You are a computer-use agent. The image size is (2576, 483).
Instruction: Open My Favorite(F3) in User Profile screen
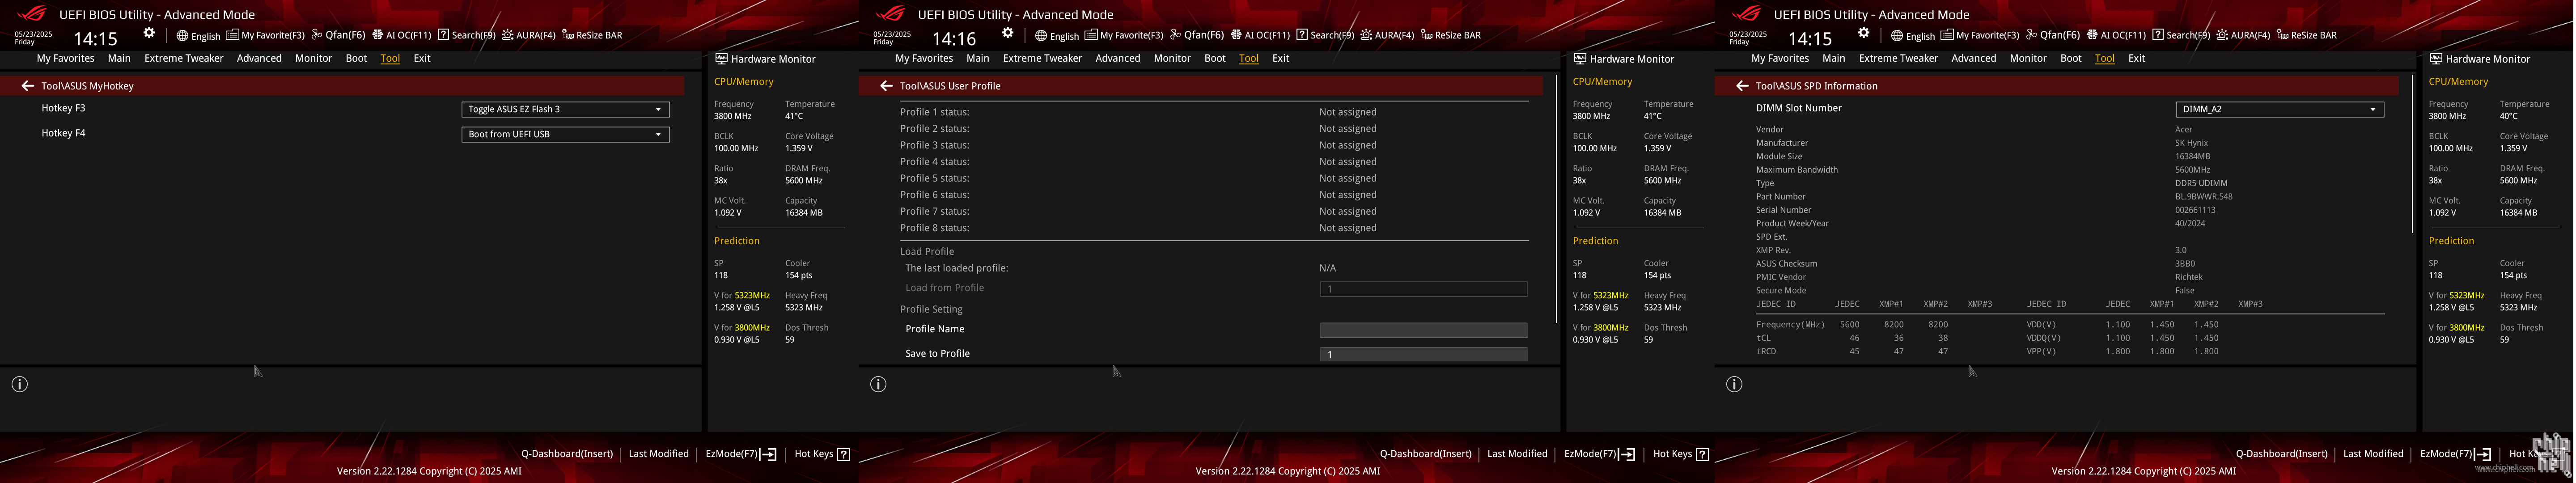[x=1124, y=35]
